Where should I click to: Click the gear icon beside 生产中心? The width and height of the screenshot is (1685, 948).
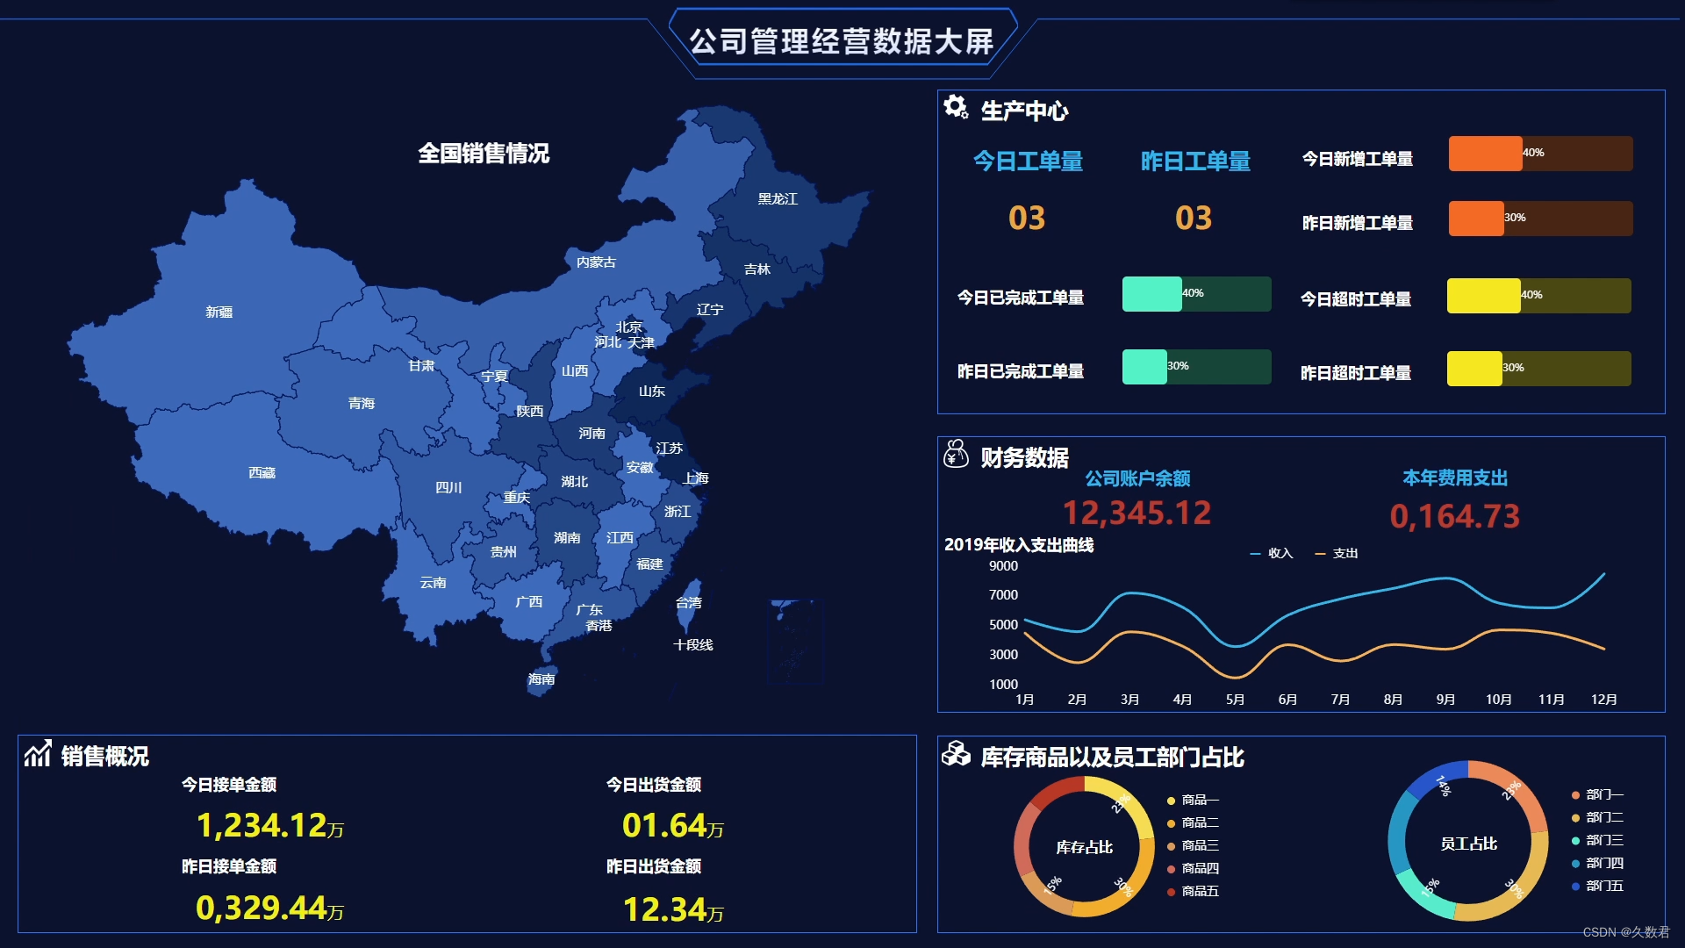(956, 108)
